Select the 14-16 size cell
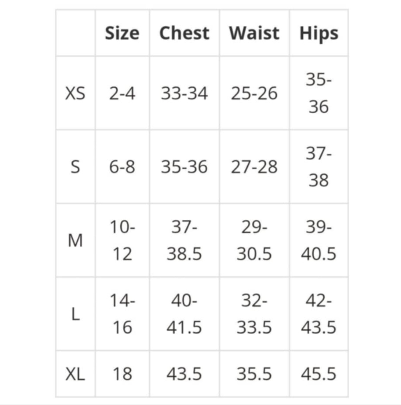 tap(122, 314)
